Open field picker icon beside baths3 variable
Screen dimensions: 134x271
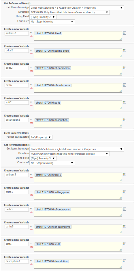[124, 226]
